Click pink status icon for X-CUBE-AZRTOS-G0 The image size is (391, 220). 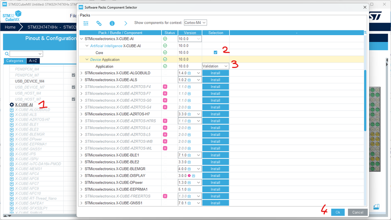coord(165,100)
